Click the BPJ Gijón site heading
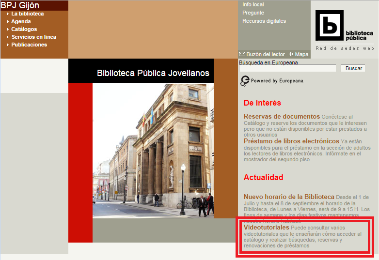The image size is (379, 260). click(20, 5)
